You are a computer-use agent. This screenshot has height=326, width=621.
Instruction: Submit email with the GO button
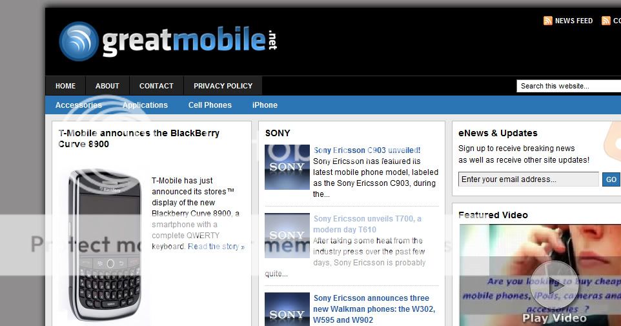pos(611,179)
